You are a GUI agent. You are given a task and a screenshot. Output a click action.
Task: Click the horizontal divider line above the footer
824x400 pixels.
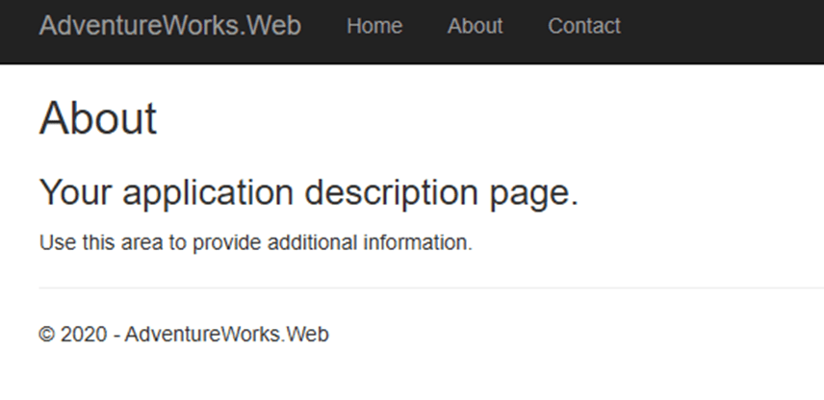424,287
